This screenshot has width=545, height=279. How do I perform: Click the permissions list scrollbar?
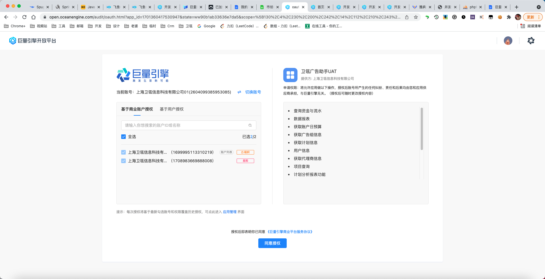pyautogui.click(x=422, y=129)
